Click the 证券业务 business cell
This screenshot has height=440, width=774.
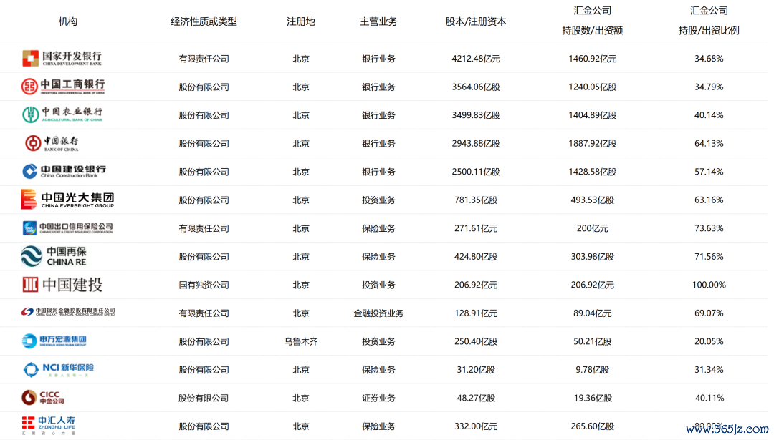(378, 398)
